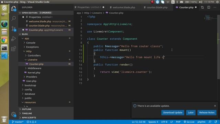The width and height of the screenshot is (220, 124).
Task: Start Go Live server from status bar
Action: 189,122
